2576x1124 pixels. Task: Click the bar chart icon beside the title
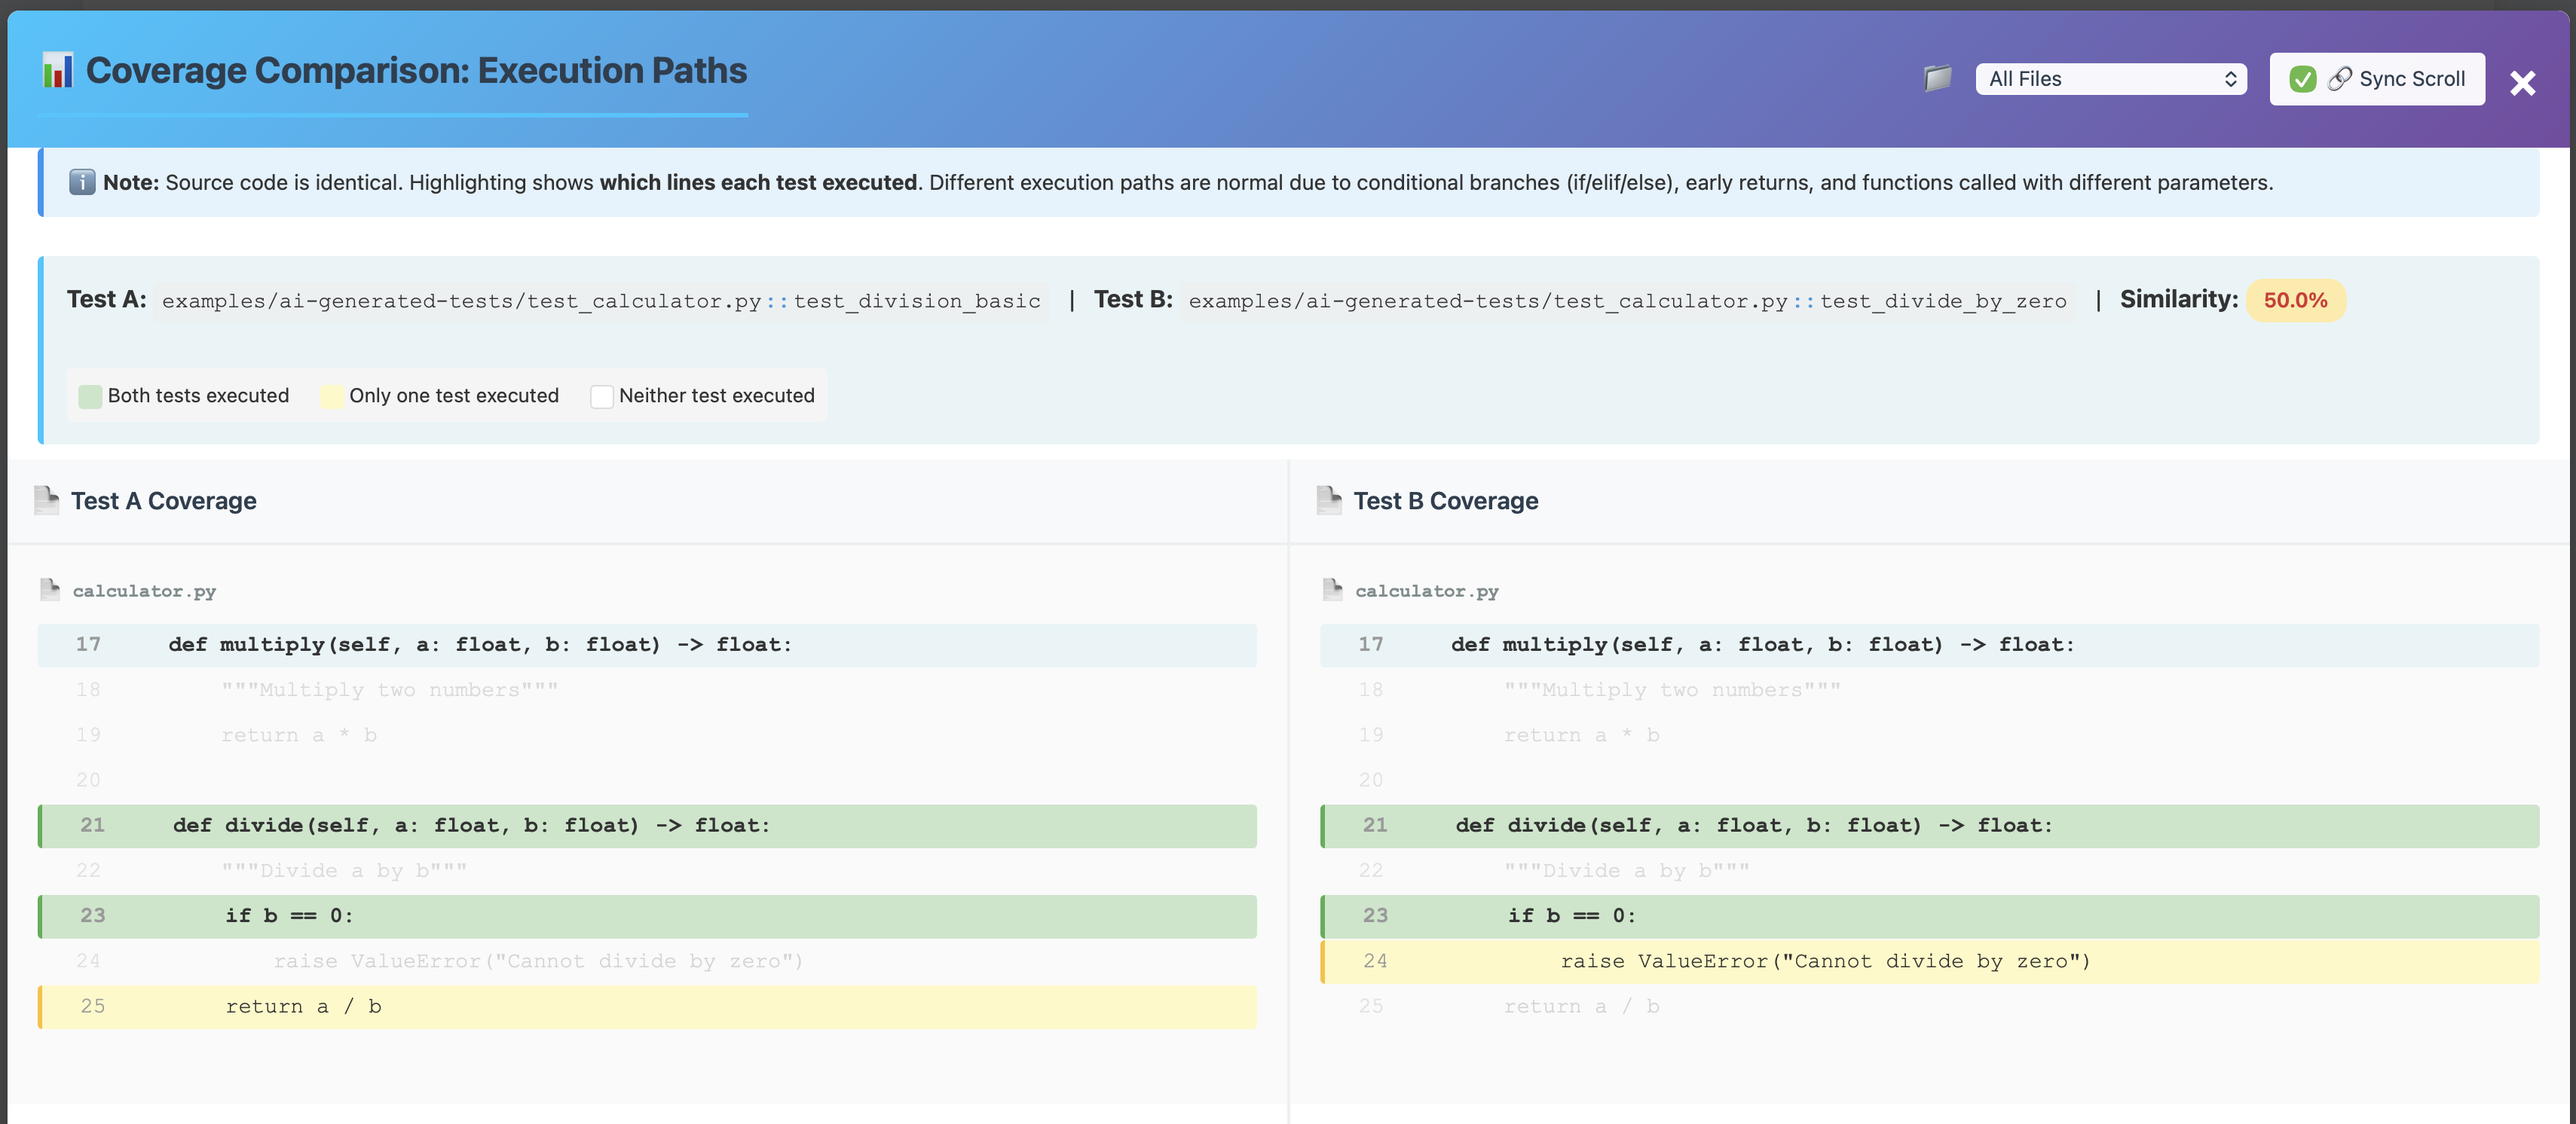click(58, 71)
